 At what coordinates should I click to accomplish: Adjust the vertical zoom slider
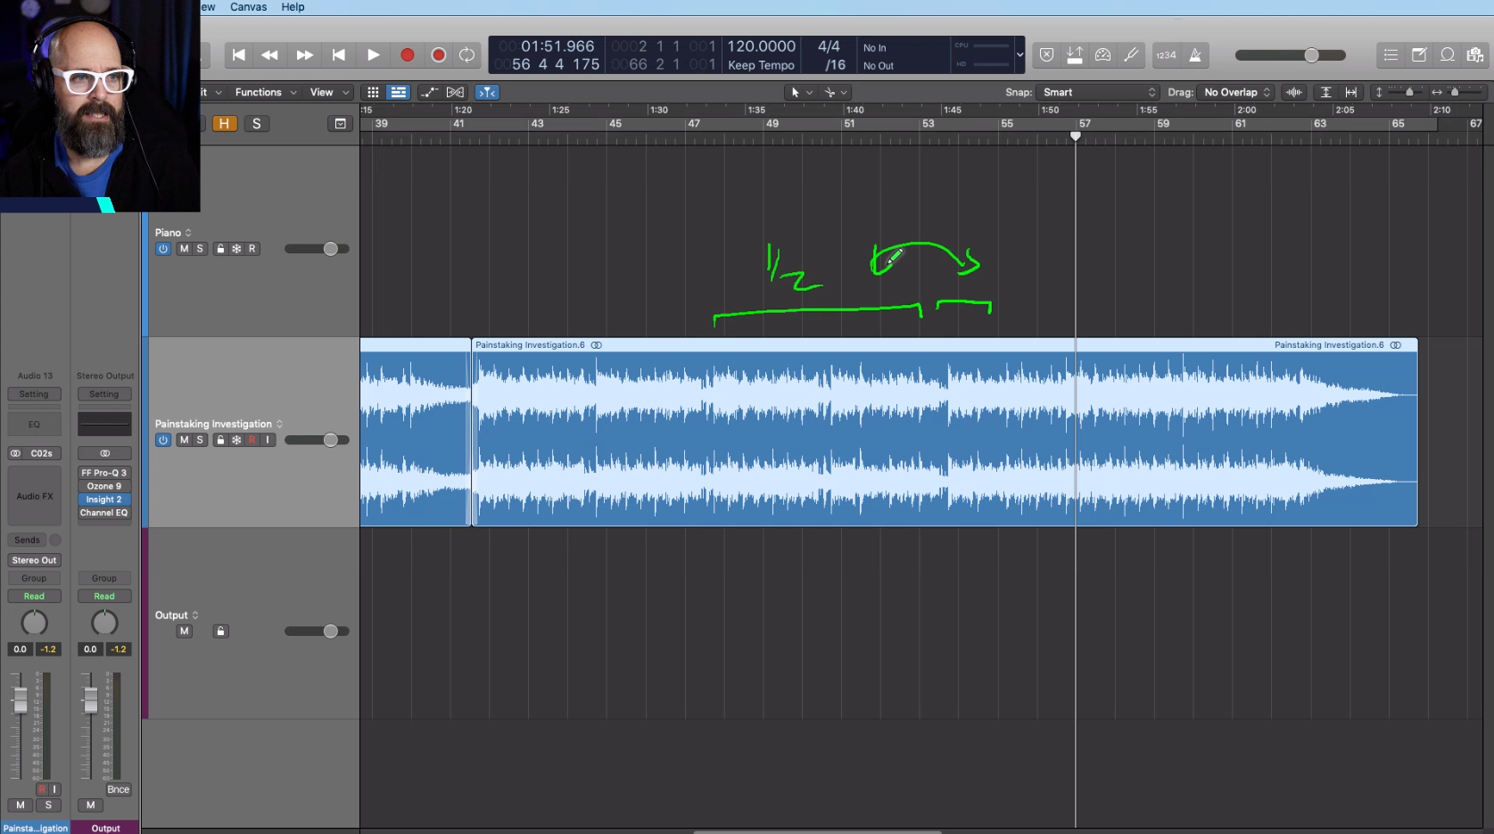(1409, 92)
